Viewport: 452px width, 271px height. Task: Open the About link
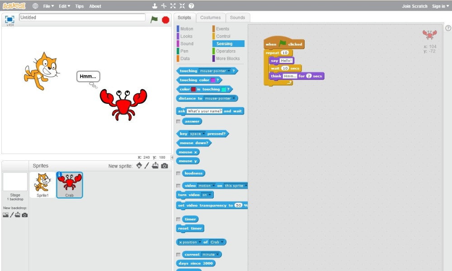click(95, 6)
